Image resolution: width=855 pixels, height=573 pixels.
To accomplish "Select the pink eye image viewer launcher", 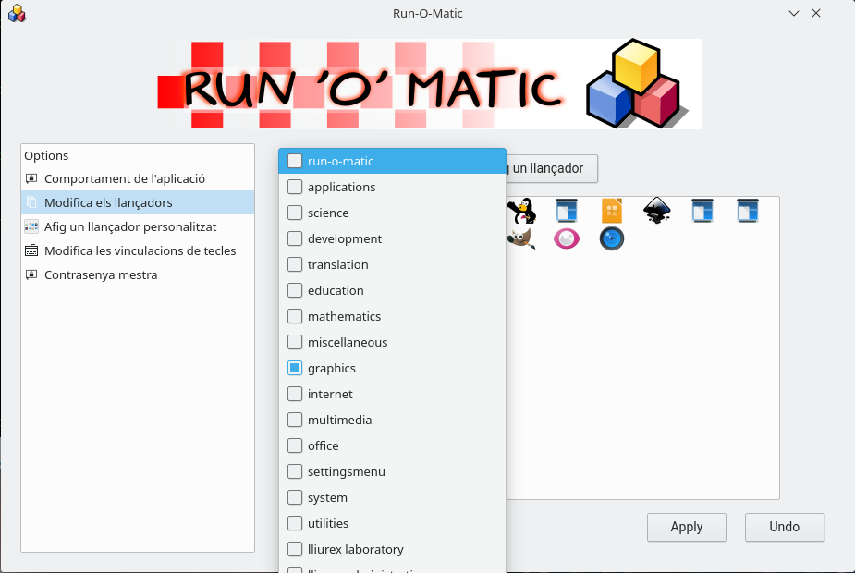I will [567, 238].
